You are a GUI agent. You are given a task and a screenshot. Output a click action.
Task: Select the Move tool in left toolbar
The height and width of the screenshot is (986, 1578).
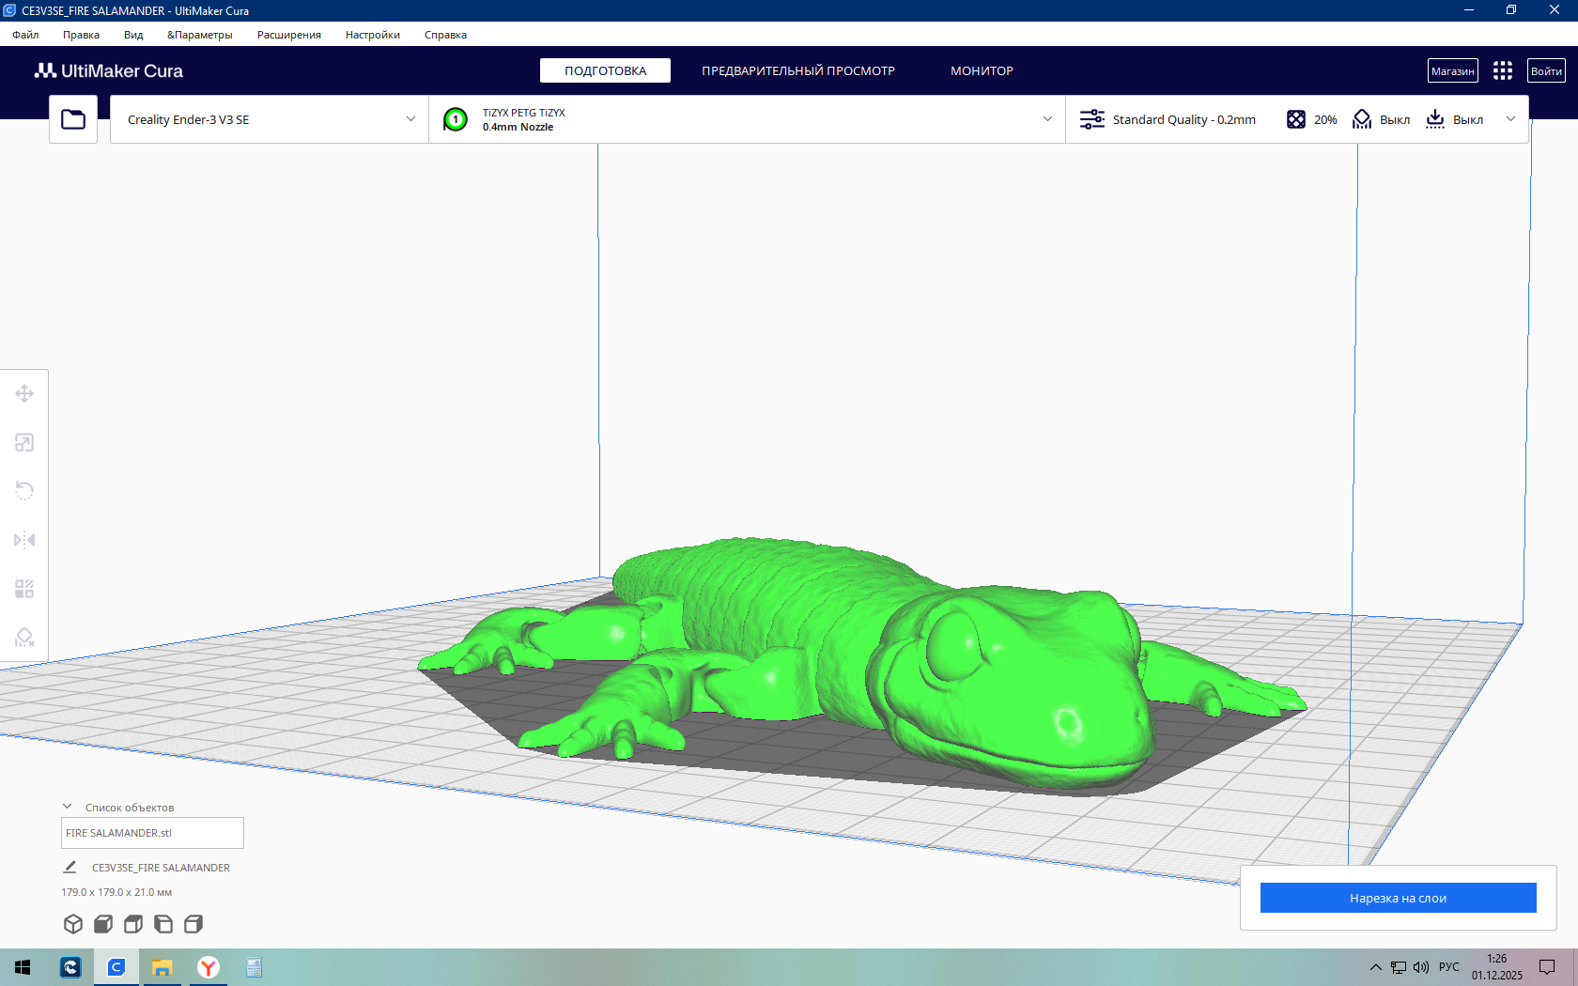tap(24, 393)
